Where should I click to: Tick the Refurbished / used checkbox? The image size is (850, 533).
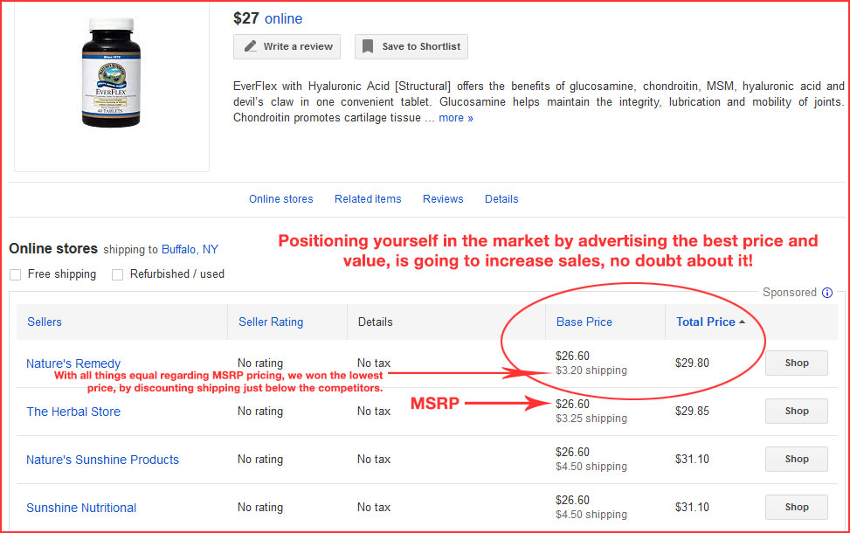point(117,275)
